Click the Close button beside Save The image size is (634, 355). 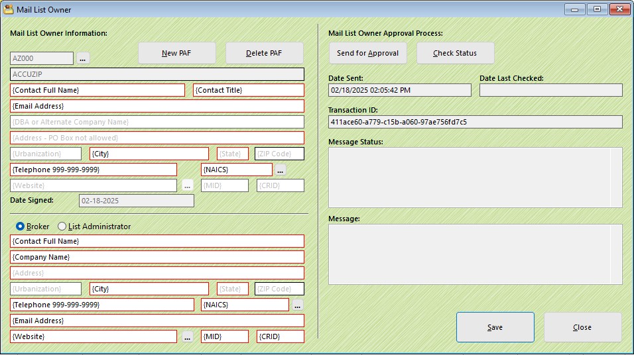583,327
